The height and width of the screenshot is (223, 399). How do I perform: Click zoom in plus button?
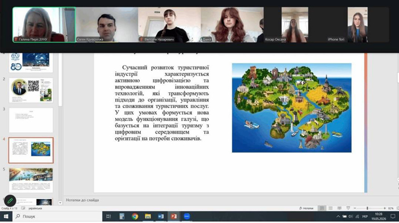point(385,208)
